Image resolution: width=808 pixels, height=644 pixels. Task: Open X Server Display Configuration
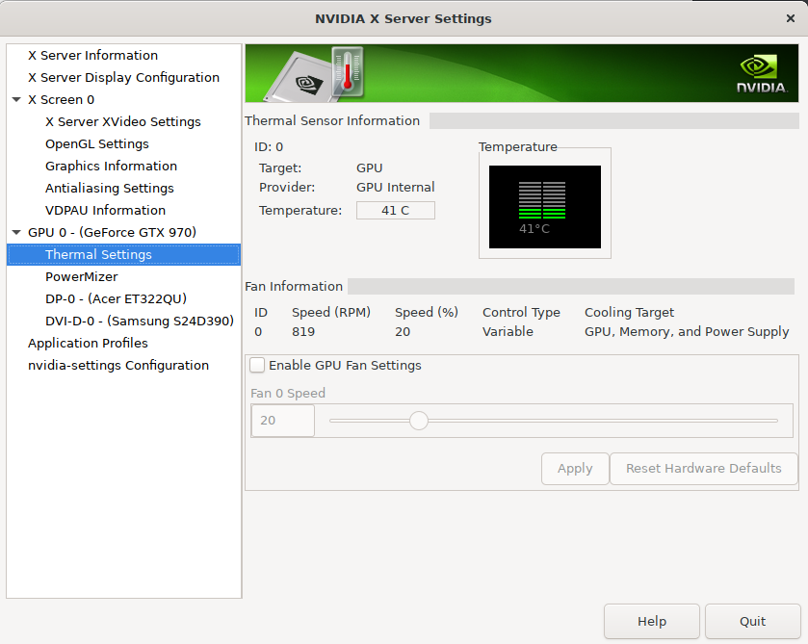123,77
